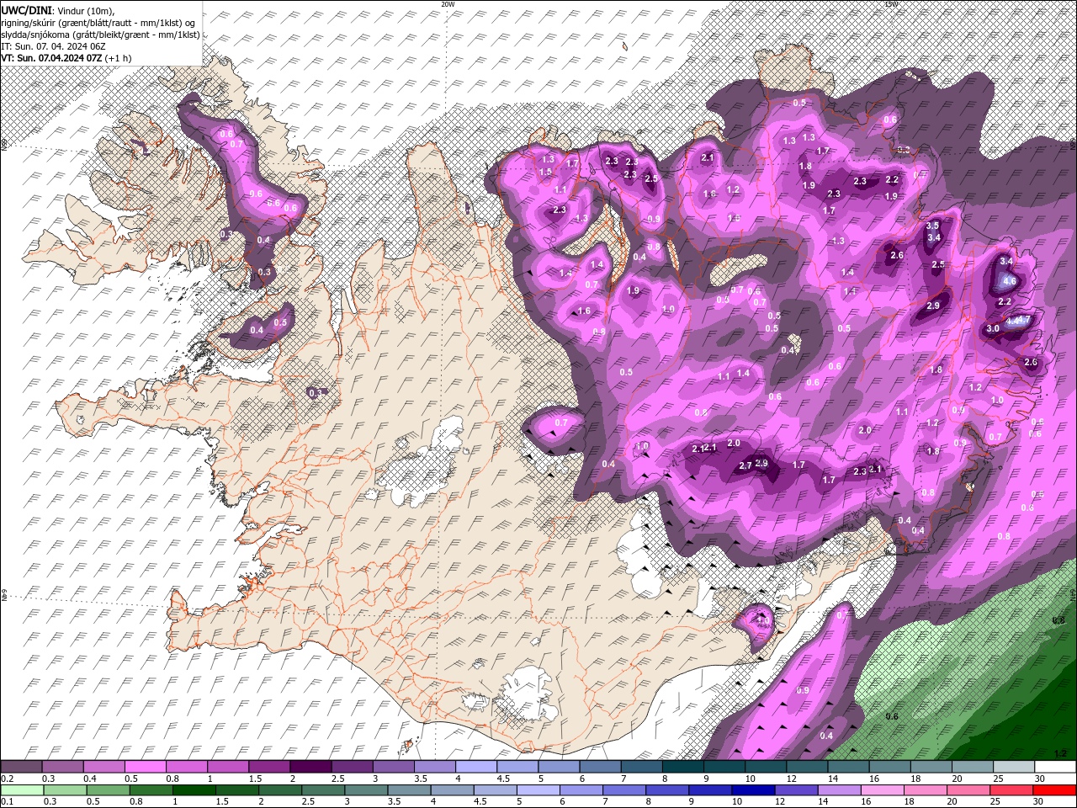Viewport: 1077px width, 808px height.
Task: Click the '0.1' label in the rain legend
Action: (x=6, y=802)
